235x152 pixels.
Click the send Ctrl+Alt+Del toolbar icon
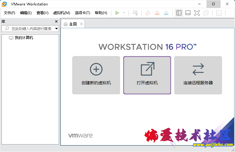tap(135, 13)
